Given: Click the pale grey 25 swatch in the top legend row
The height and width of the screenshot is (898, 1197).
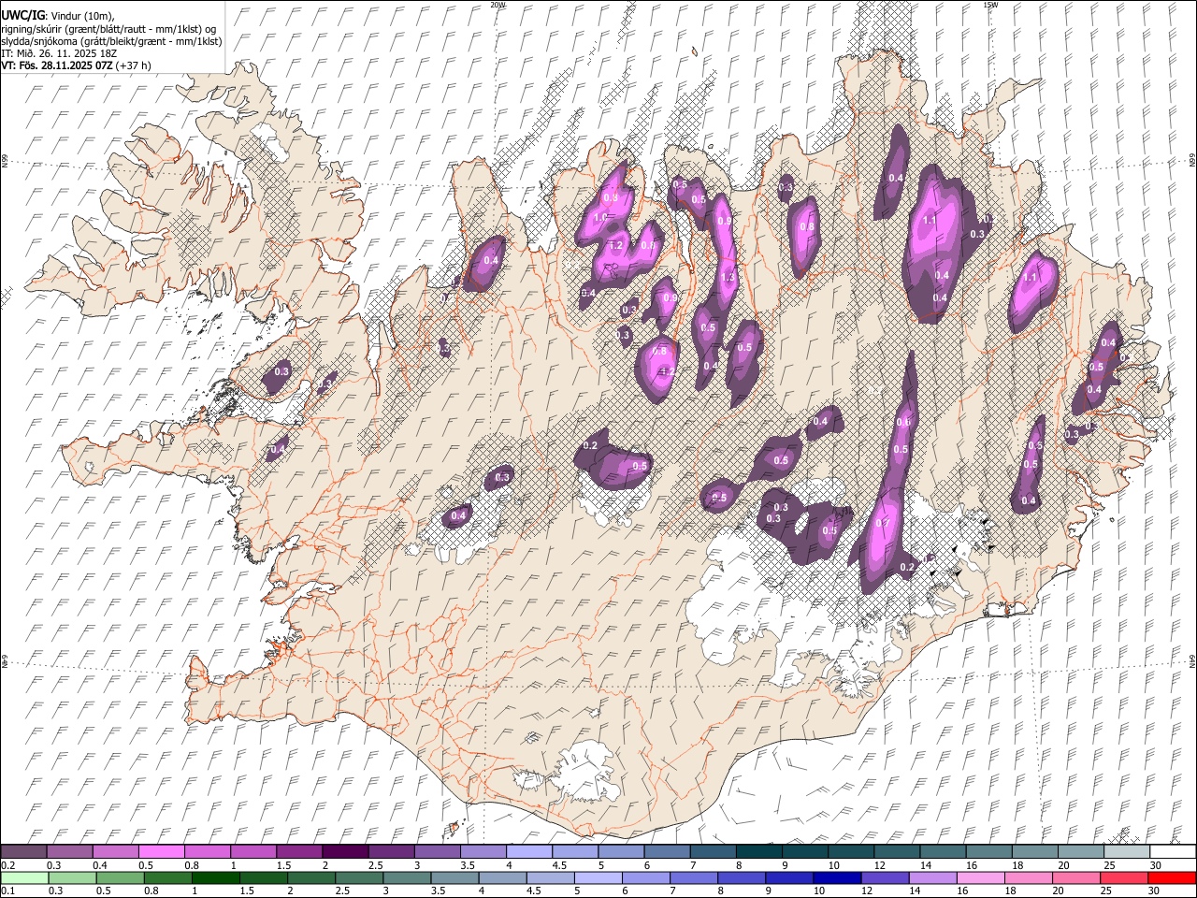Looking at the screenshot, I should click(1127, 851).
